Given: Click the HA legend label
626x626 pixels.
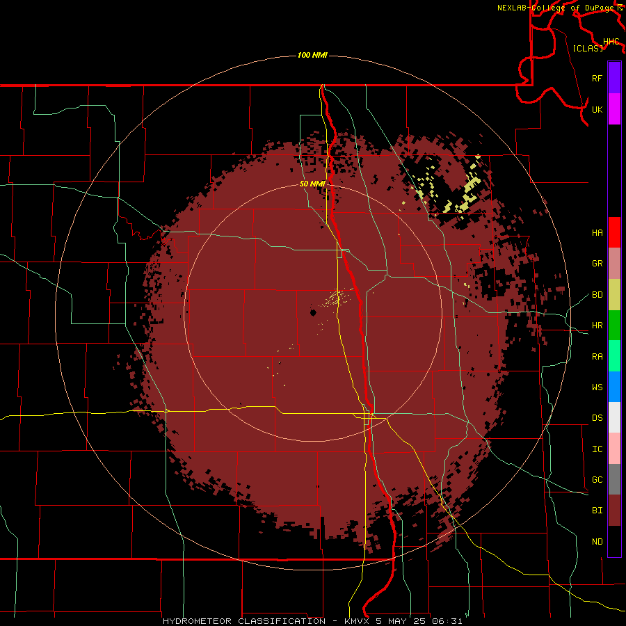Looking at the screenshot, I should tap(597, 233).
